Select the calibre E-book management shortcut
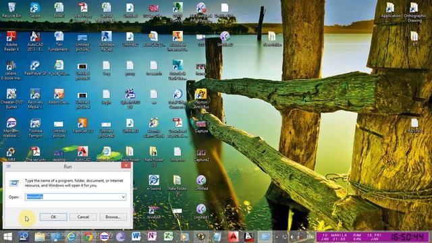Viewport: 432px width, 243px height. pos(11,70)
